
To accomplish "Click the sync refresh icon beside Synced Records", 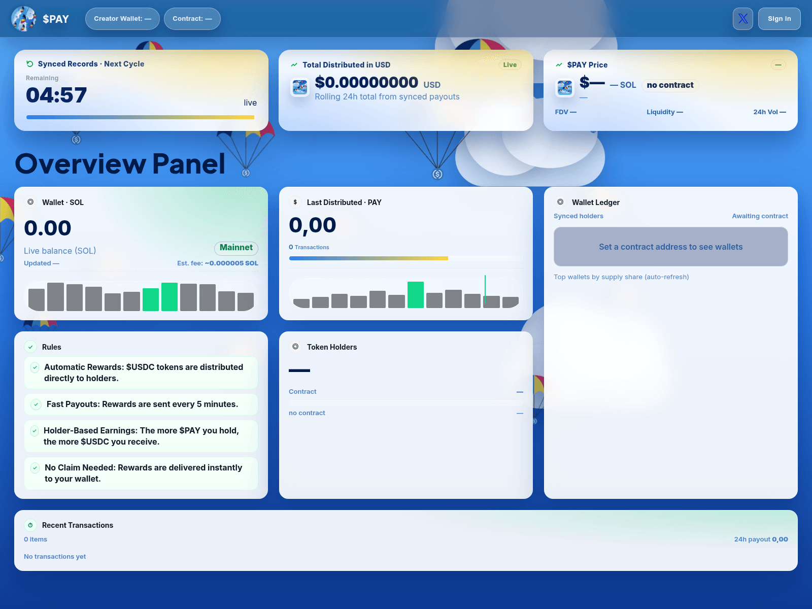I will click(x=30, y=64).
